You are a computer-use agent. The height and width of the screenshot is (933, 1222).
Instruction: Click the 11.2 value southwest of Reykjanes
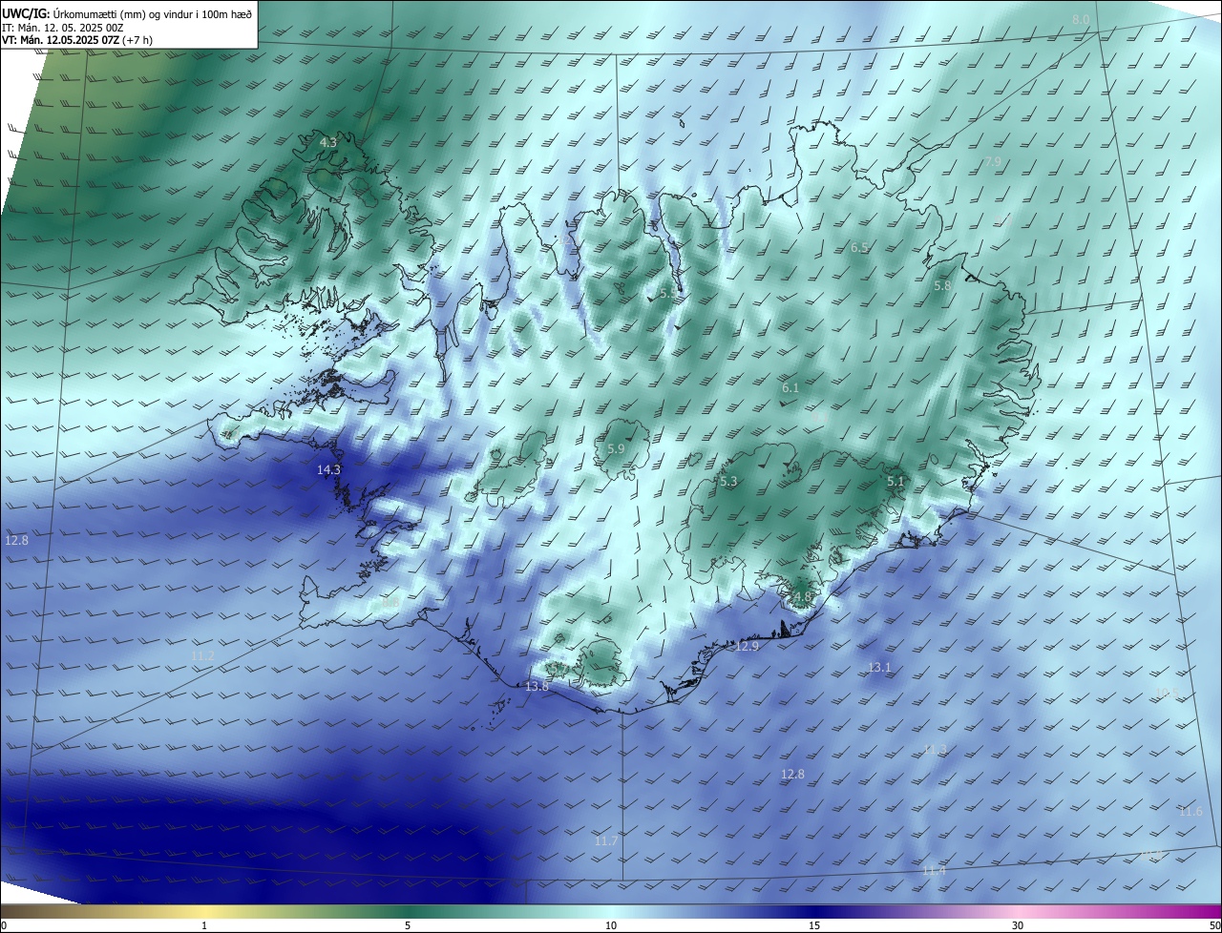[202, 656]
